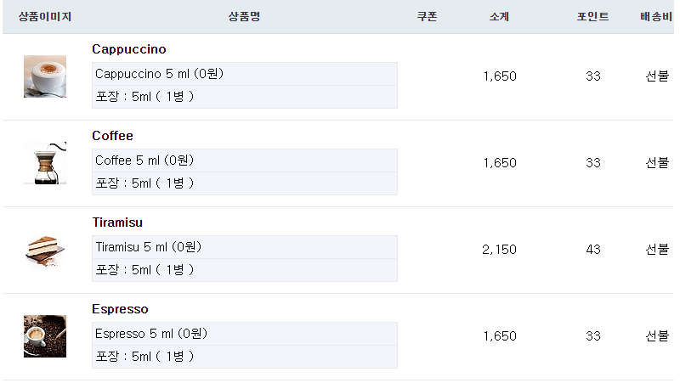Select the 'Cappuccino 5 ml (0원)' option row
Screen dimensions: 680x383
pos(245,74)
